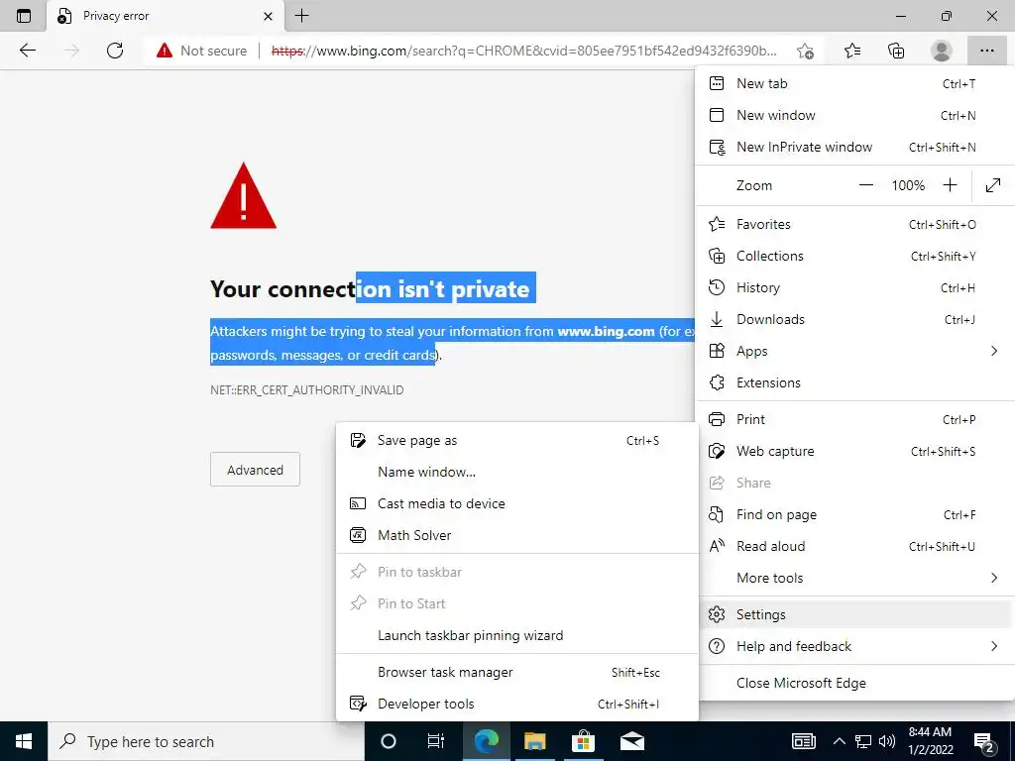This screenshot has height=761, width=1015.
Task: Increase zoom with the plus button
Action: click(950, 185)
